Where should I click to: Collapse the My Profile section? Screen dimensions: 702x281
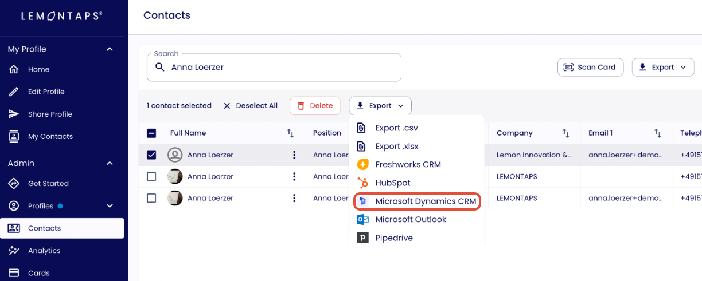click(x=110, y=49)
